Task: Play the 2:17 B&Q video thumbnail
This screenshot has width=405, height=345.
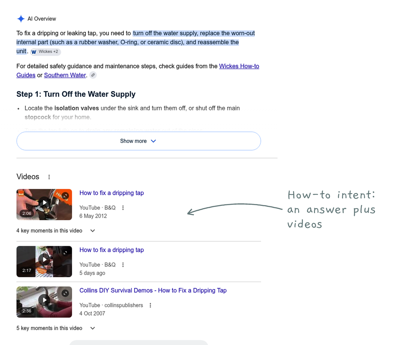Action: [x=44, y=262]
